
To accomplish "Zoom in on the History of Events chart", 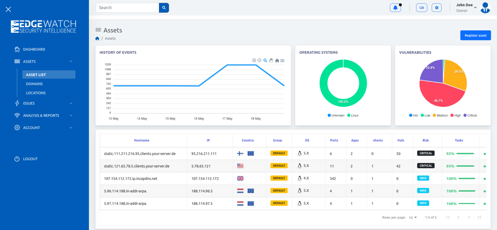I will 254,60.
